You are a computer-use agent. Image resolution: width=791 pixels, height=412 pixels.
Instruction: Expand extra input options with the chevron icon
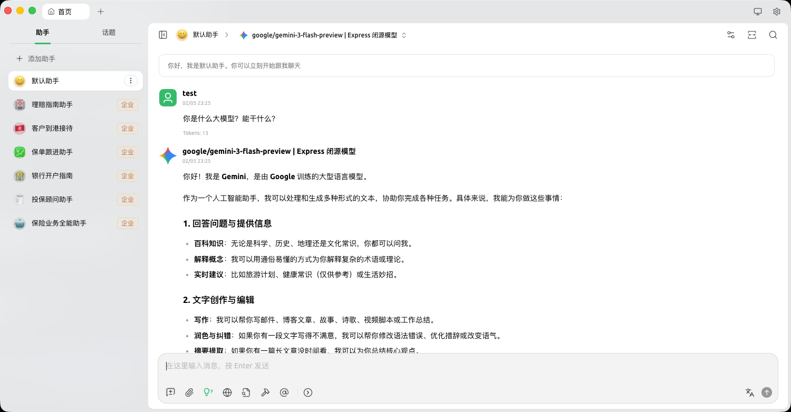tap(307, 392)
